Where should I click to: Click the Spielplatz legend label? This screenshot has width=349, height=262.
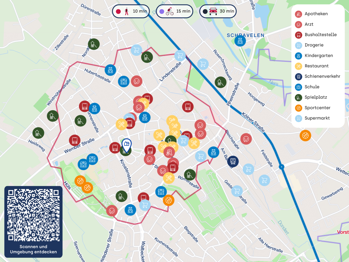(316, 97)
